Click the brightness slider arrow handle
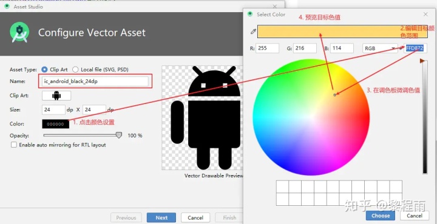The height and width of the screenshot is (224, 437). pos(422,61)
